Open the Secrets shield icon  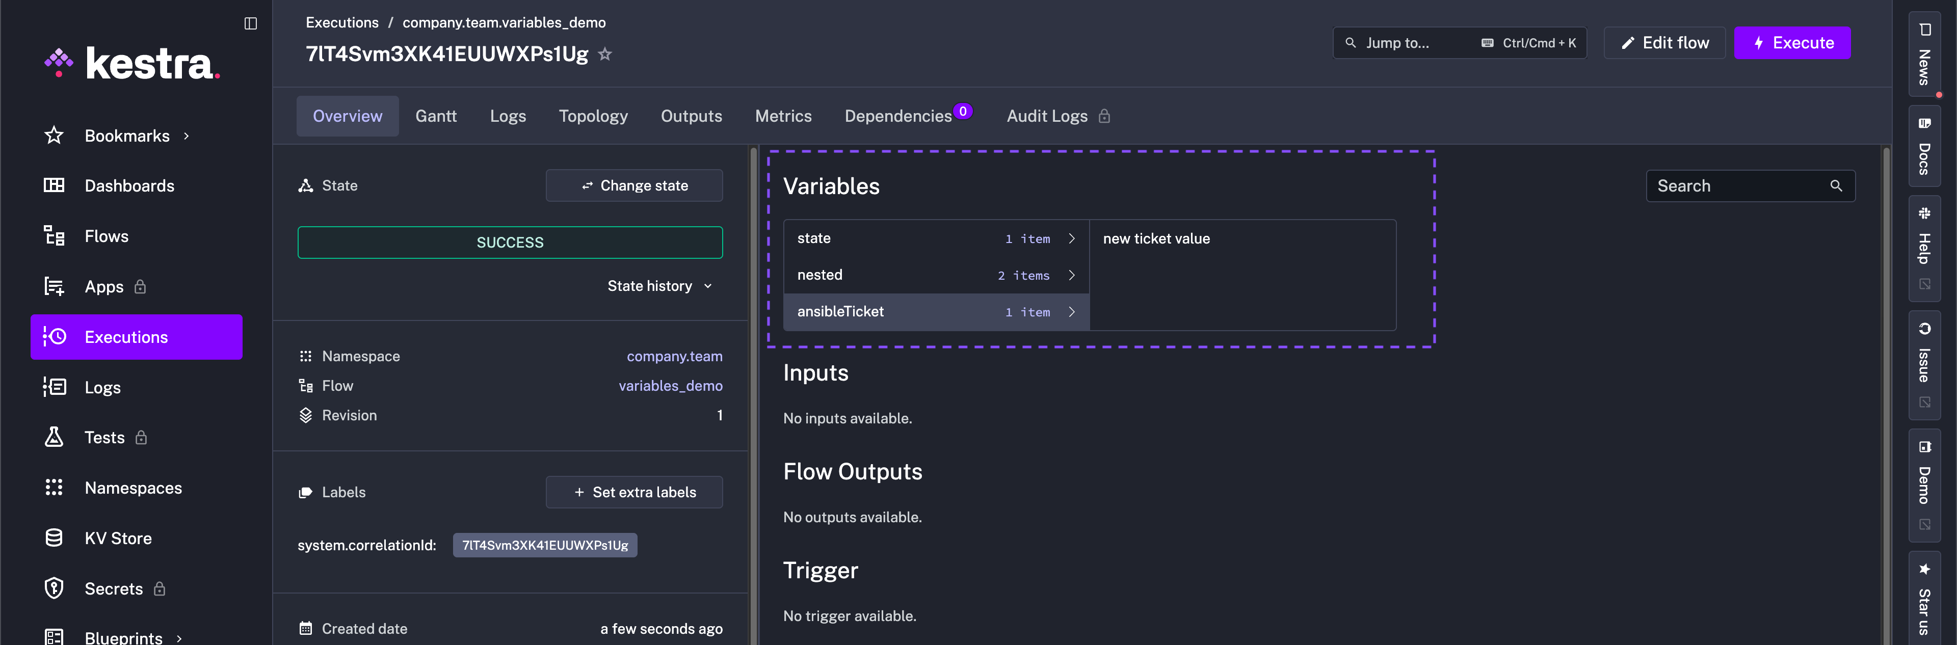click(x=54, y=588)
